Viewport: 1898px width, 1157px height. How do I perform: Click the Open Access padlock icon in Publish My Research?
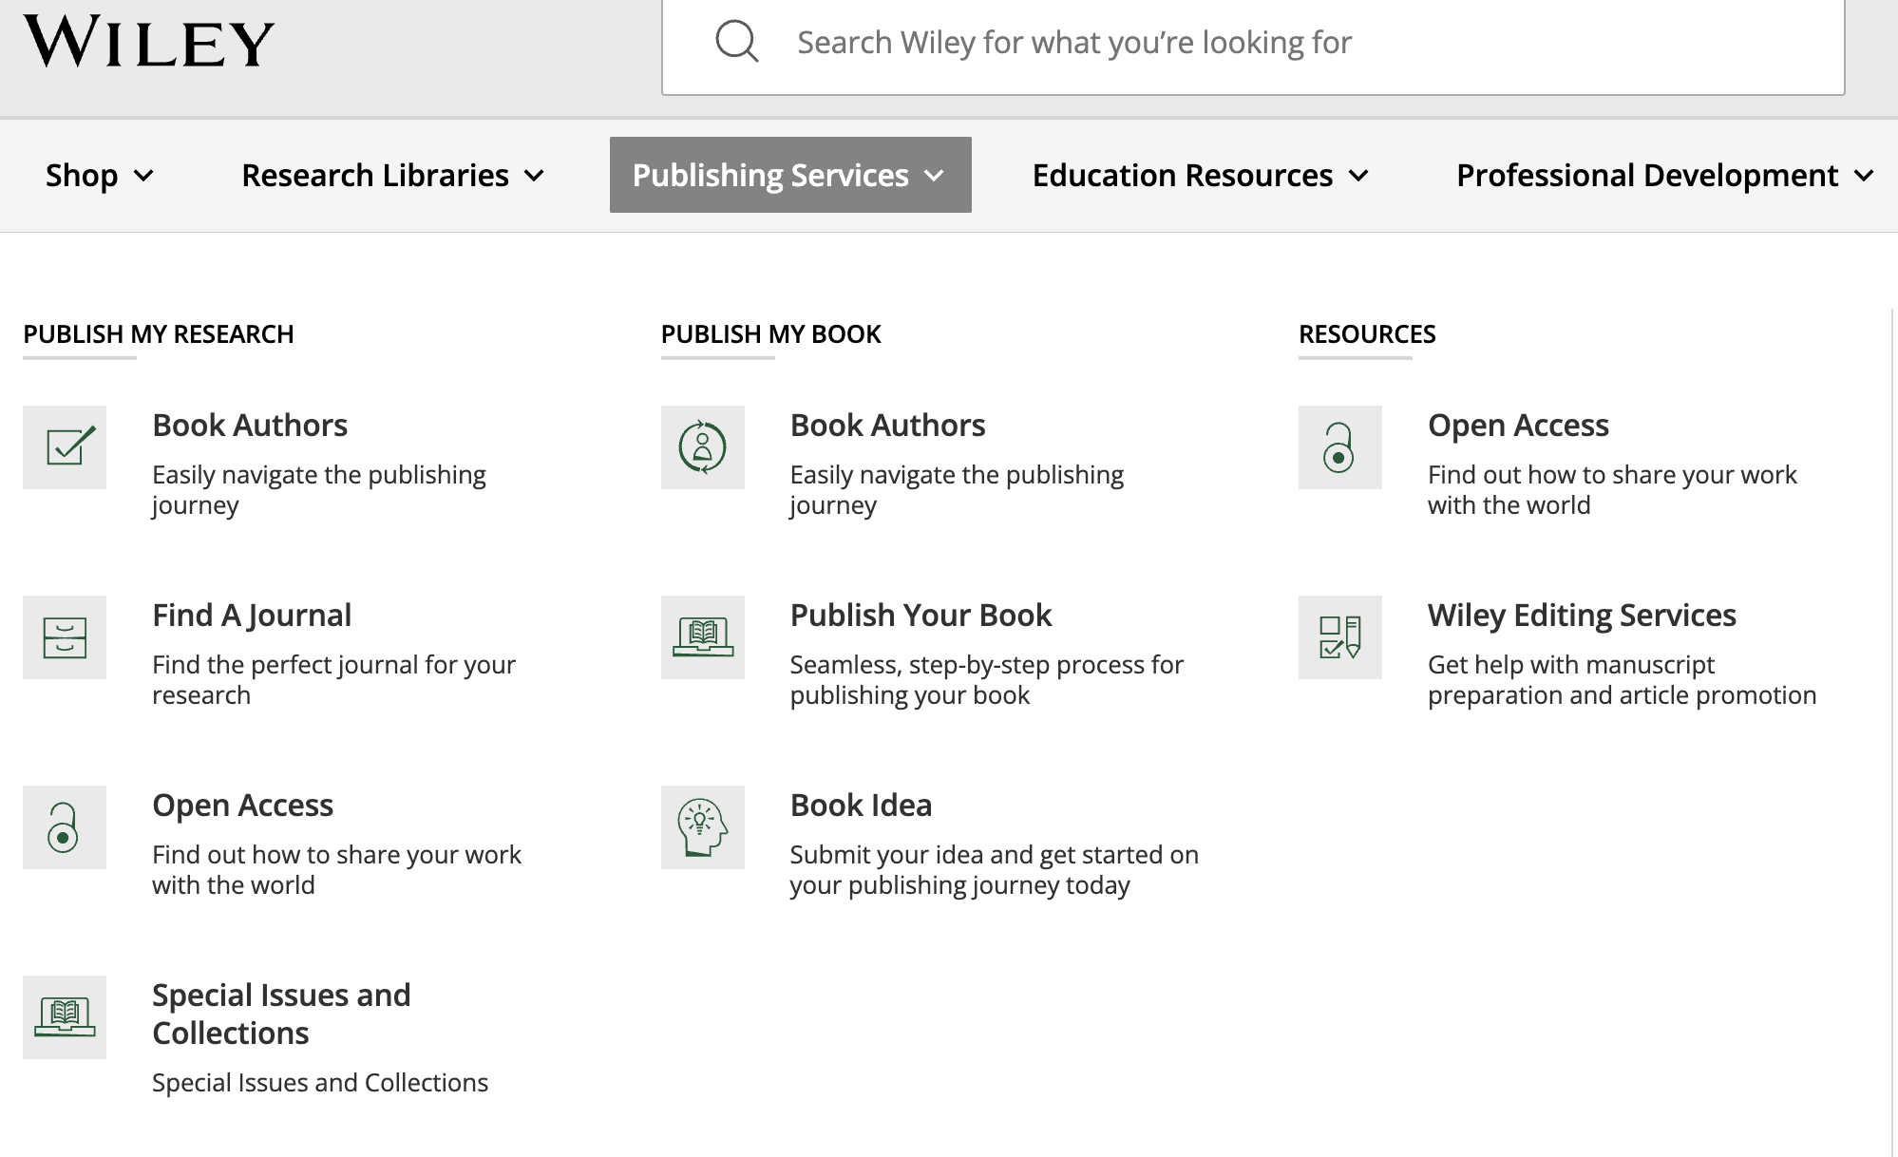pos(64,827)
